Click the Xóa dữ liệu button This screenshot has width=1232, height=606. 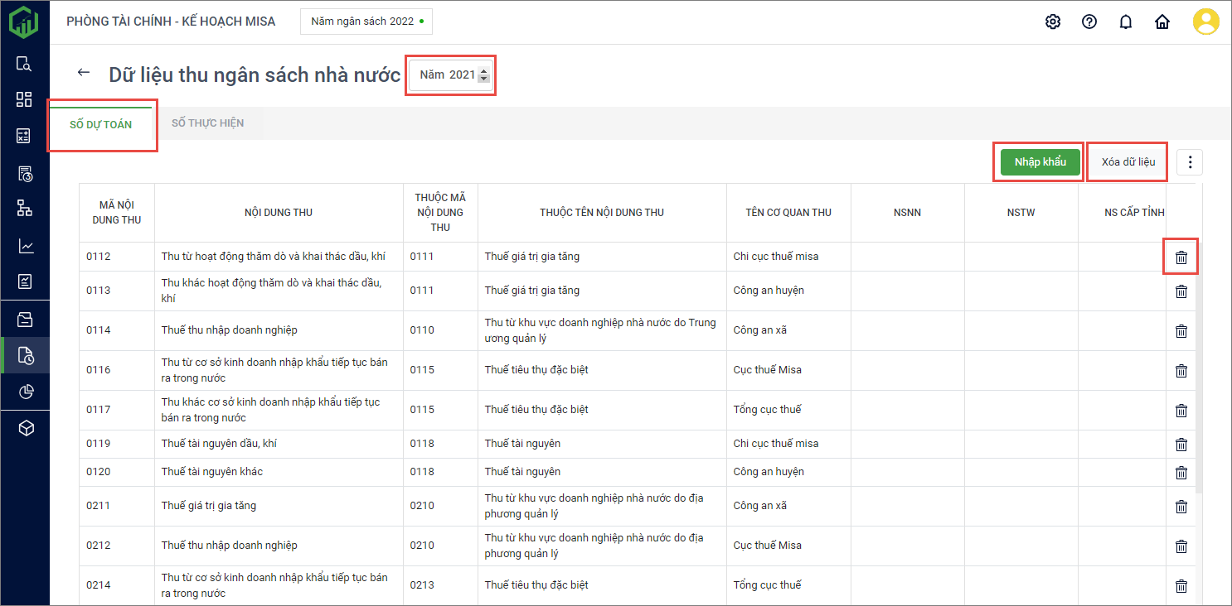1128,162
